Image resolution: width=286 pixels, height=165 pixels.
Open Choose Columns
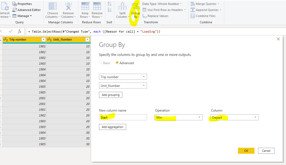point(53,10)
